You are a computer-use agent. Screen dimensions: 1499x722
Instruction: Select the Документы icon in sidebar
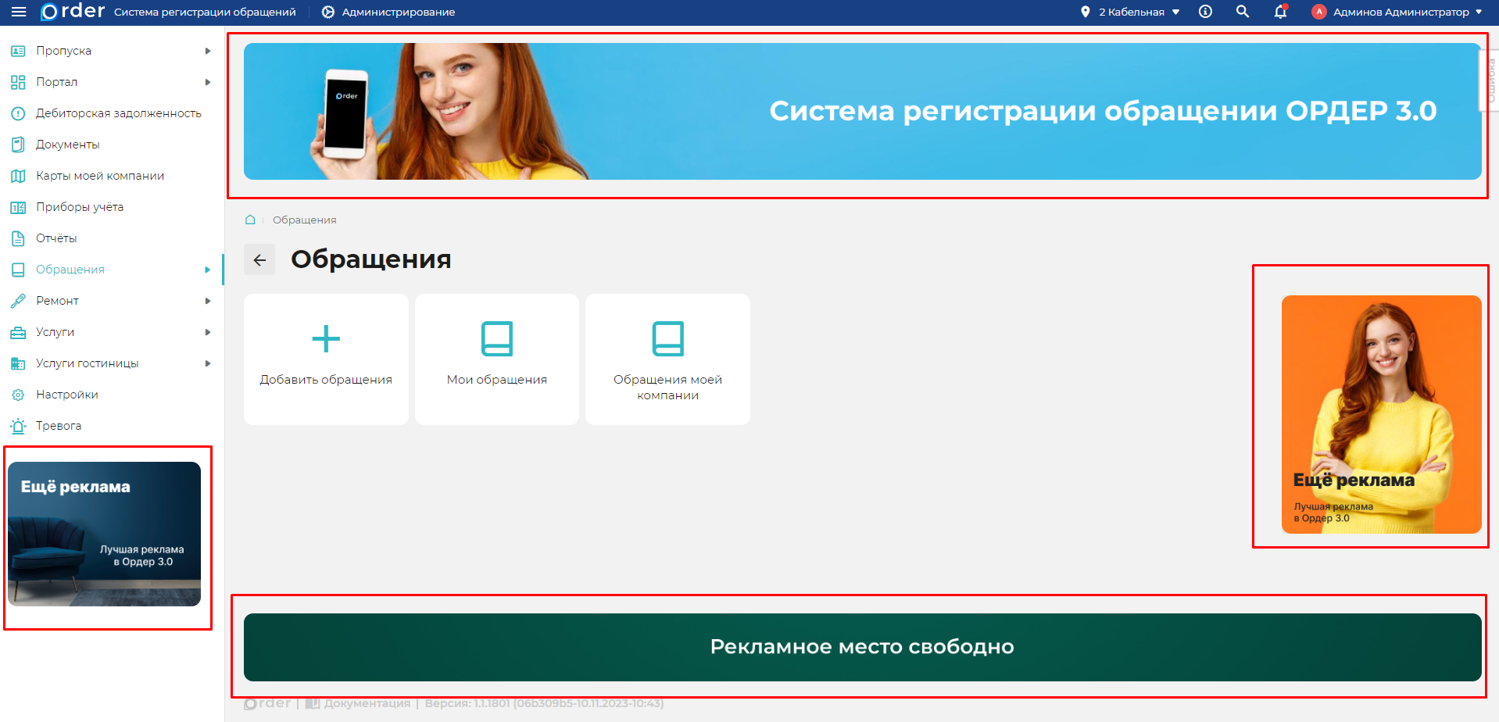coord(18,144)
